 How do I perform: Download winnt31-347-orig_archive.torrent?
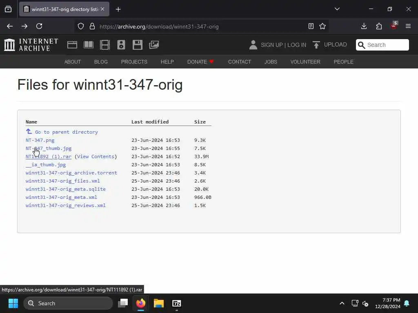71,173
